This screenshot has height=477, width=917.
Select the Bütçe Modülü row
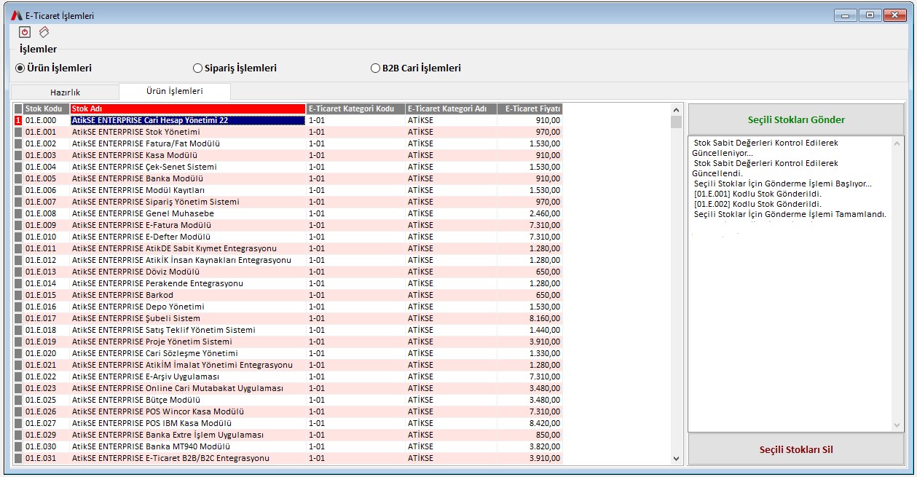point(288,400)
